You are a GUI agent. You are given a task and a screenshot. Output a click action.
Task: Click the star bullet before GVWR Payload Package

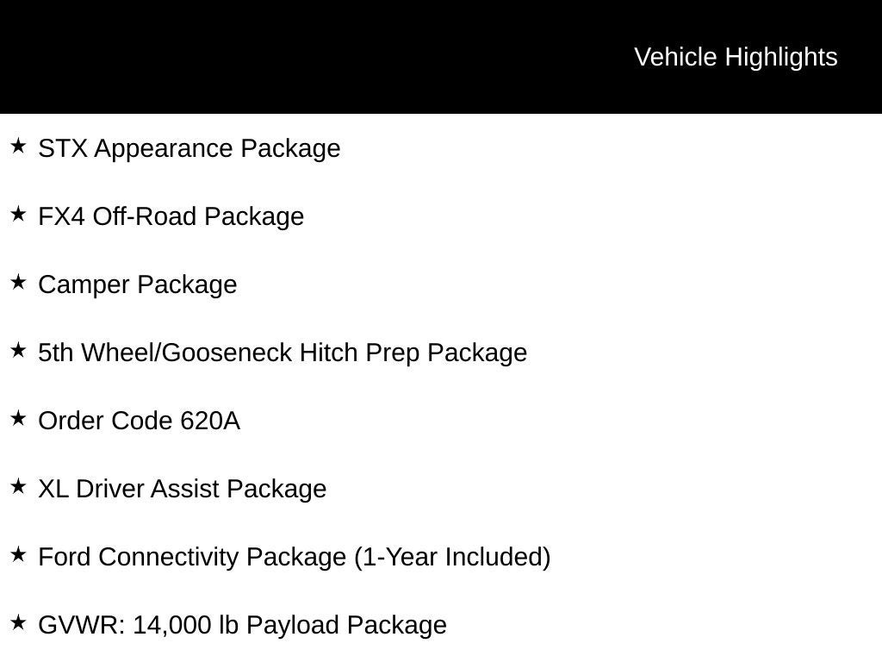point(18,623)
